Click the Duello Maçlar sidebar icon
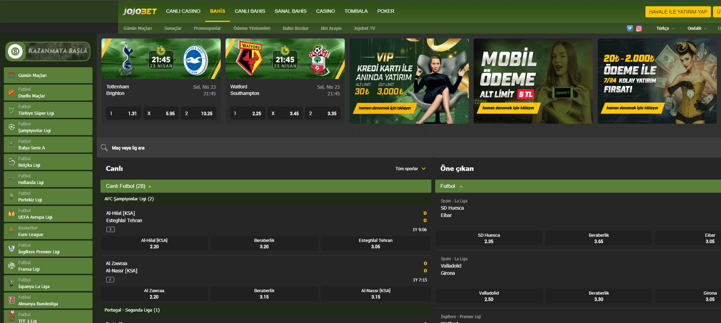The height and width of the screenshot is (323, 721). point(11,92)
